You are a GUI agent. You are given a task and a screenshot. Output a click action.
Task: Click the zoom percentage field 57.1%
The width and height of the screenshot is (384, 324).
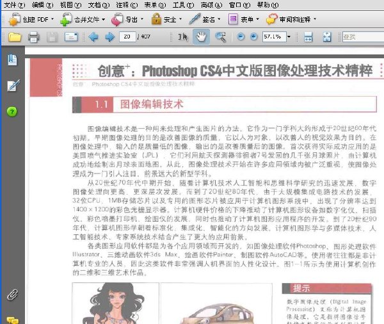click(x=274, y=36)
